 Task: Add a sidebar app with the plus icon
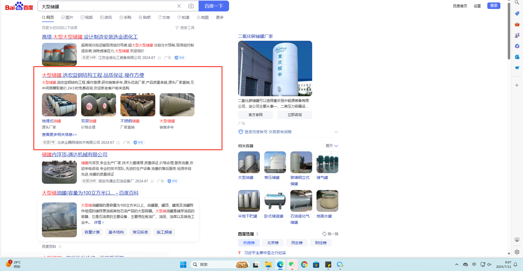[x=517, y=85]
